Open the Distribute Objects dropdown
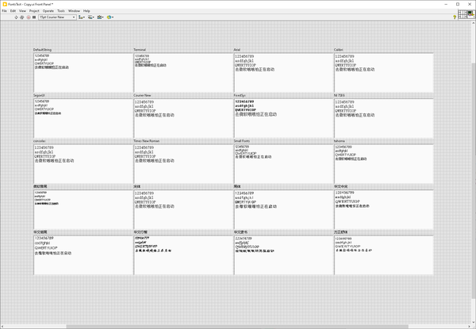476x329 pixels. (x=90, y=17)
